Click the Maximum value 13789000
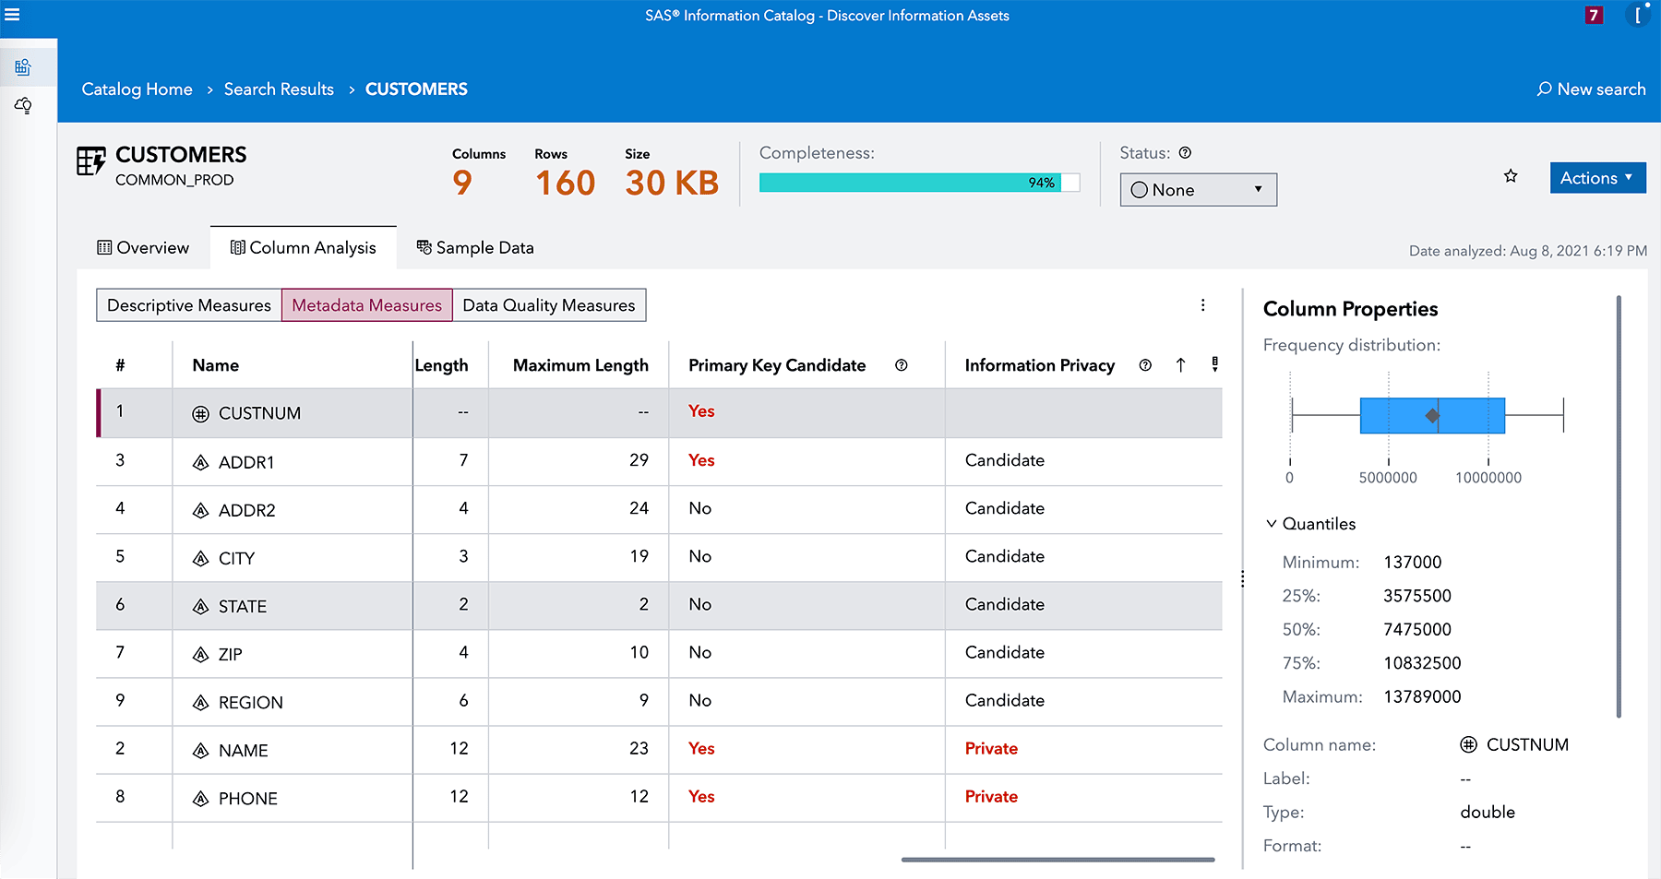This screenshot has height=879, width=1661. 1422,696
